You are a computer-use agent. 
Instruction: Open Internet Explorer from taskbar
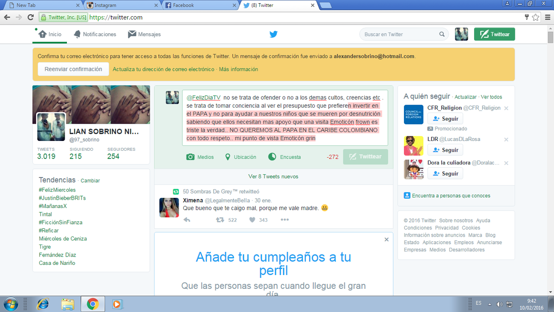43,304
